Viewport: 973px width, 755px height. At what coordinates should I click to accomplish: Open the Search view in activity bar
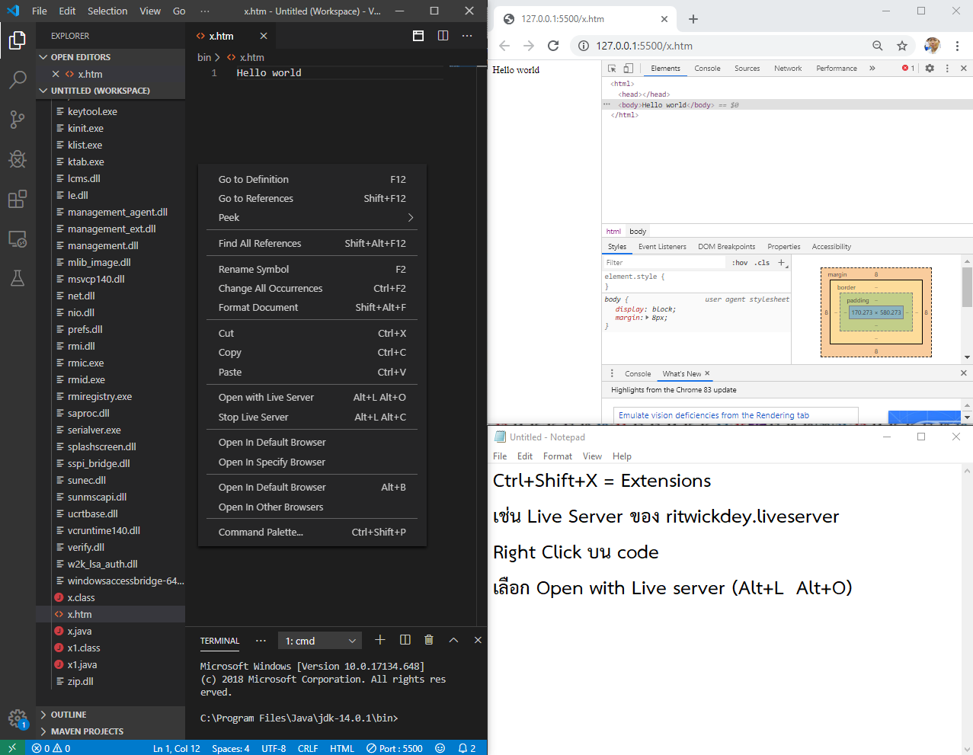coord(18,79)
